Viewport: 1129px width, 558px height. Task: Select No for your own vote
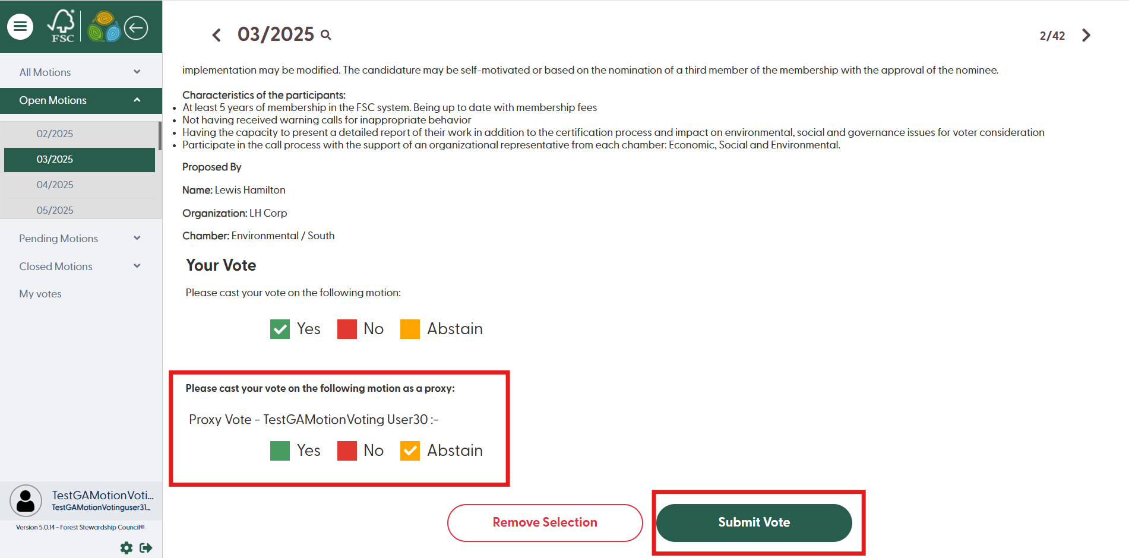coord(347,329)
